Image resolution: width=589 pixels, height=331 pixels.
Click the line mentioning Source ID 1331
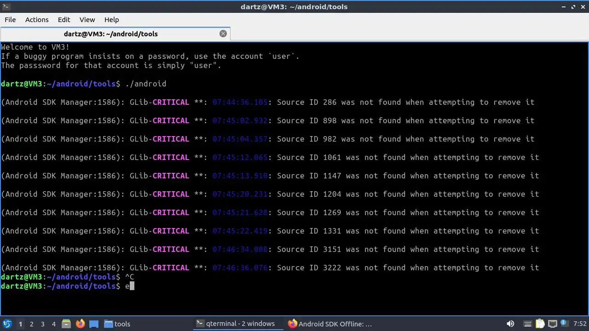coord(270,231)
